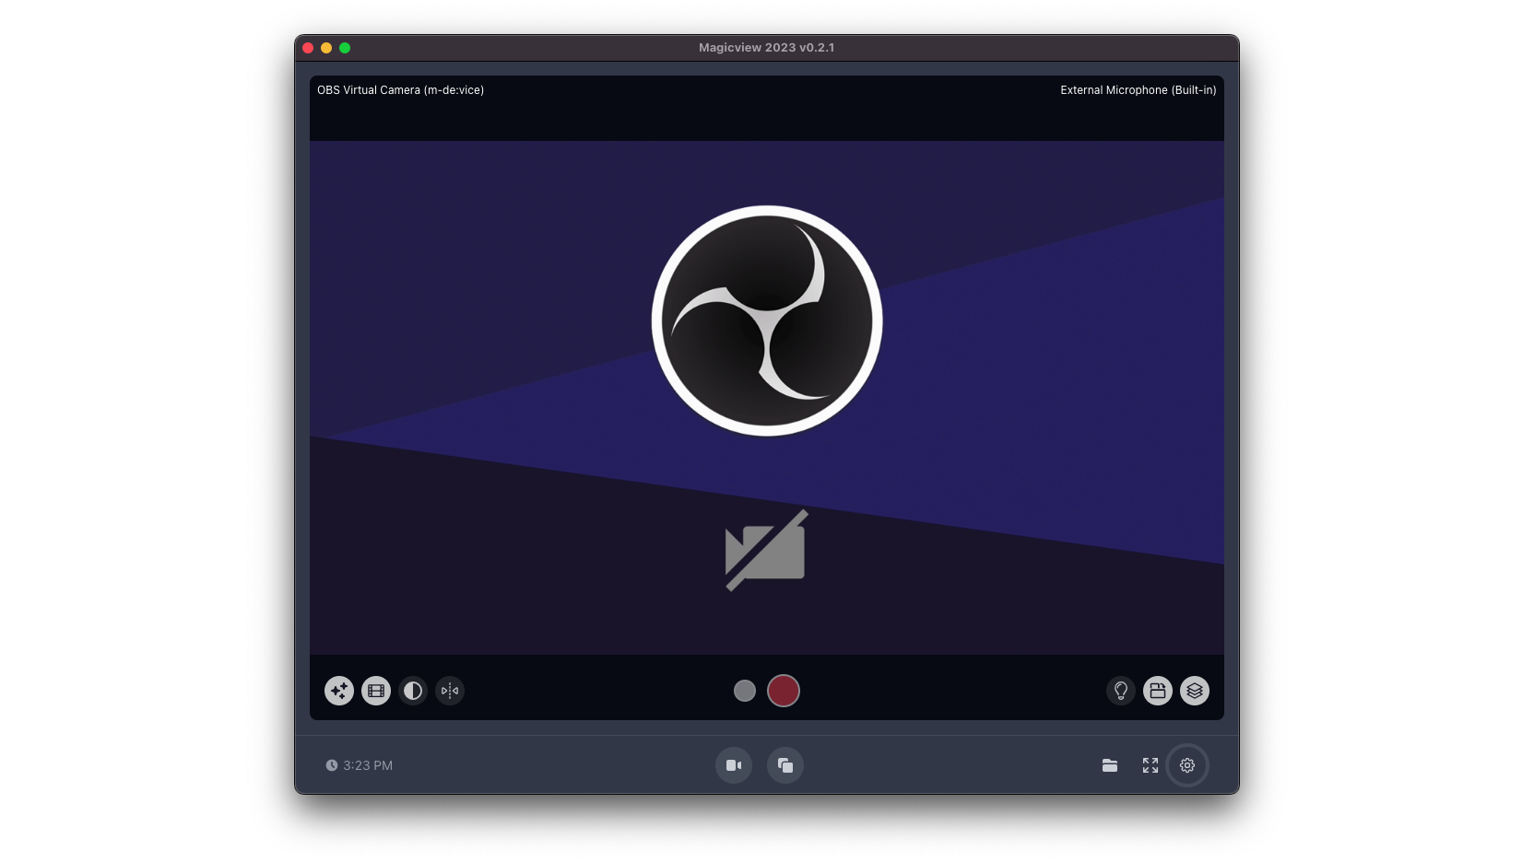Toggle the contrast filter

[412, 691]
